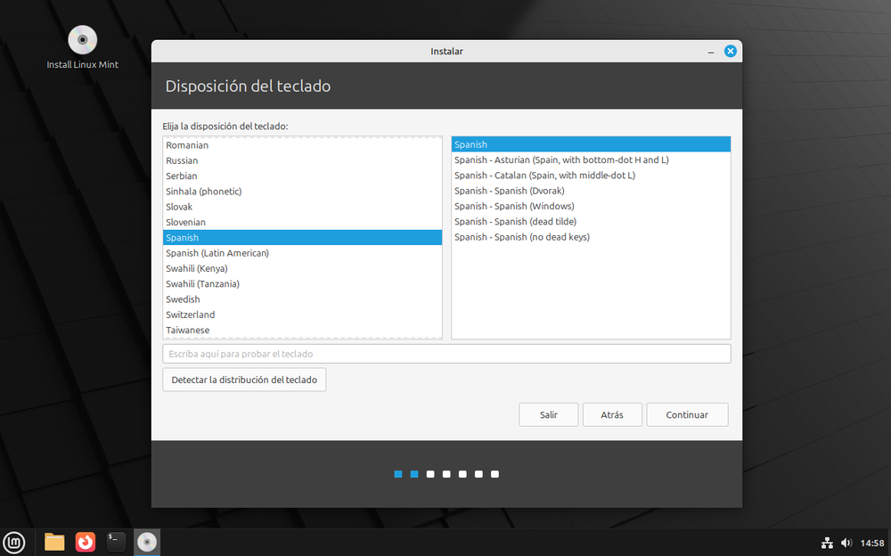Click the keyboard test input field
The image size is (891, 556).
click(445, 353)
